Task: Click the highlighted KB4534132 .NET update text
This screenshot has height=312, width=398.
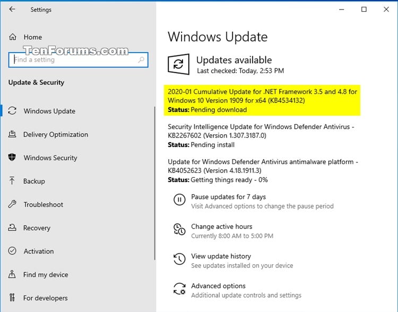Action: tap(262, 96)
